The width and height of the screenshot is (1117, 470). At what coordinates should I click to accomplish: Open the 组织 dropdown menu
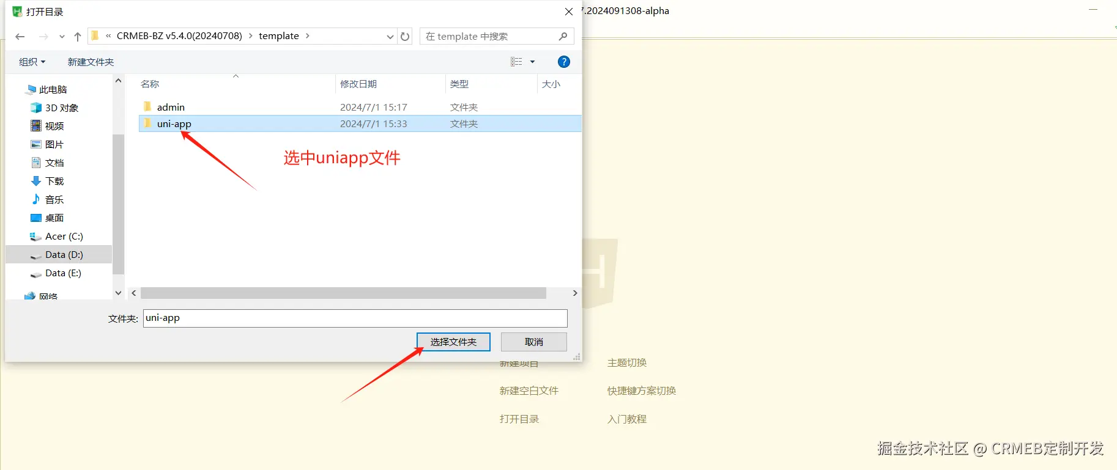pos(32,62)
